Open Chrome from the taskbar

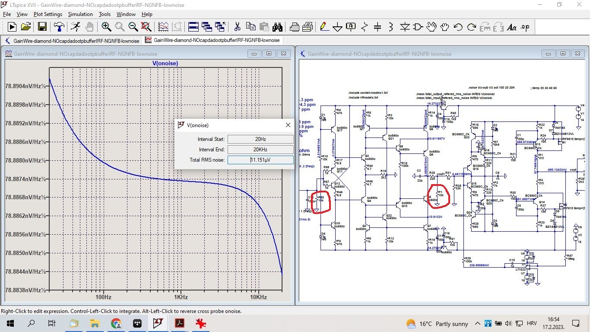point(116,323)
